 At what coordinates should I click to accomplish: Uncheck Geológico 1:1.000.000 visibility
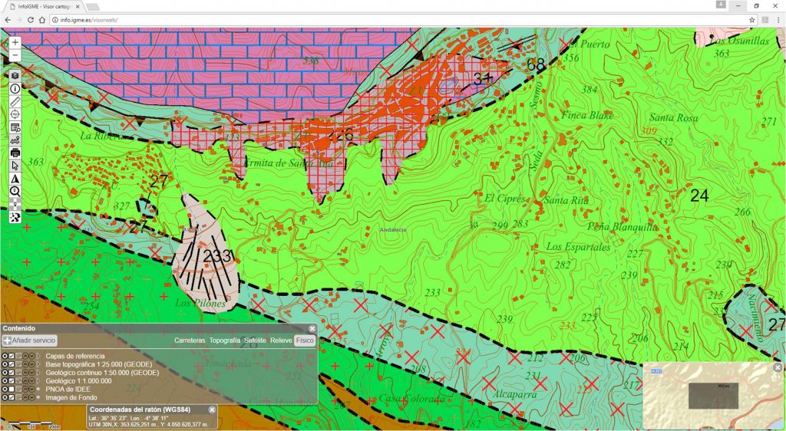point(12,381)
